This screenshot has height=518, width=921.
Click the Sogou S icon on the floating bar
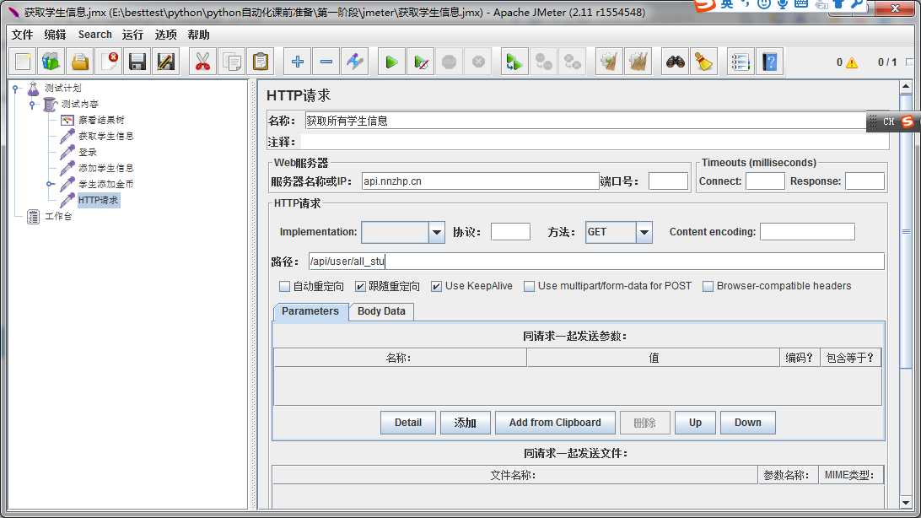pyautogui.click(x=908, y=121)
